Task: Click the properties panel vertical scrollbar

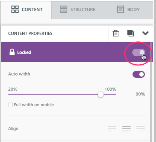Action: tap(151, 92)
